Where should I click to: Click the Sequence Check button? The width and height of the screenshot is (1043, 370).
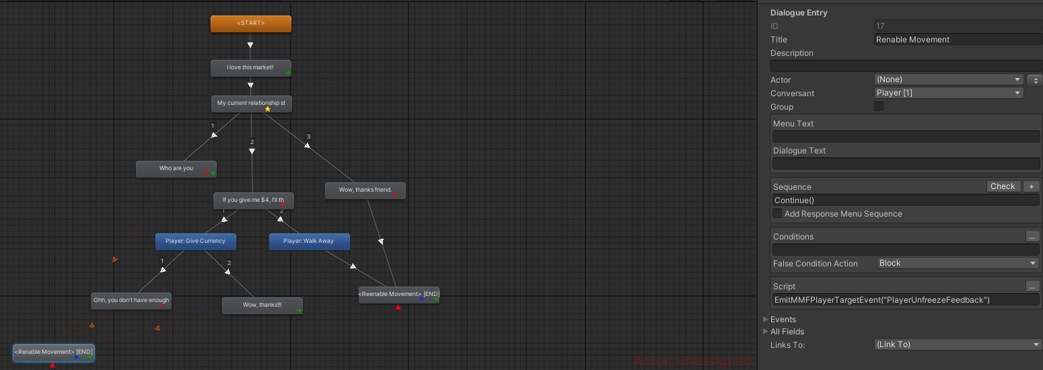click(x=1003, y=186)
